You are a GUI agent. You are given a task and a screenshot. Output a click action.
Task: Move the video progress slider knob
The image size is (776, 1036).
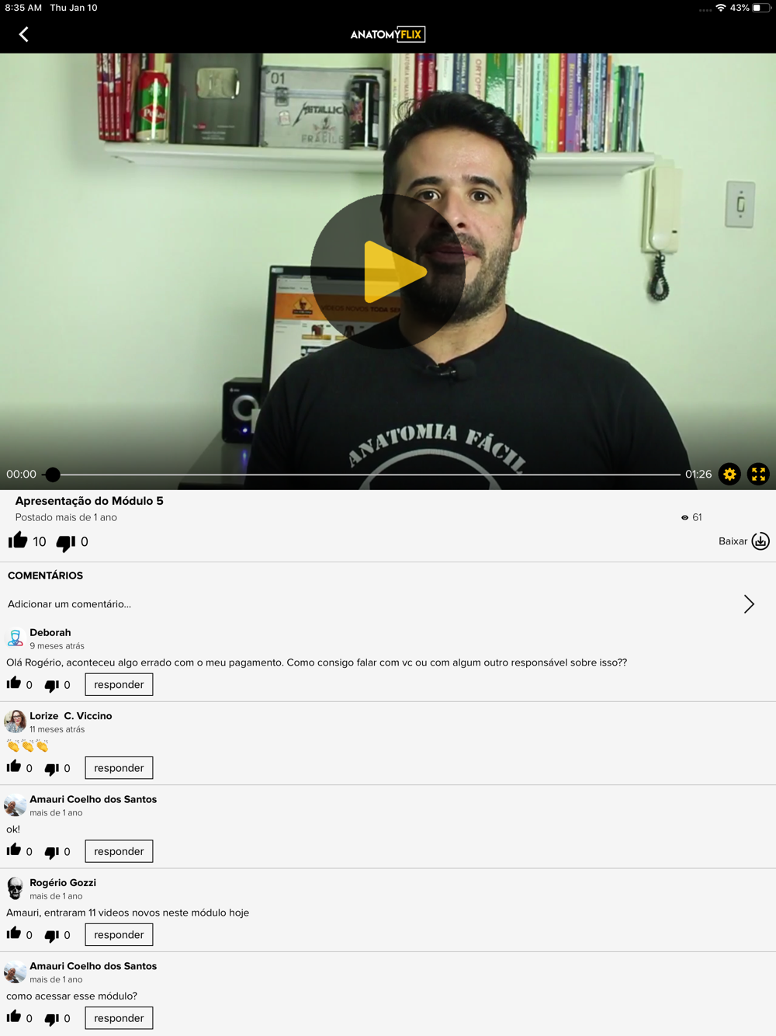tap(53, 474)
